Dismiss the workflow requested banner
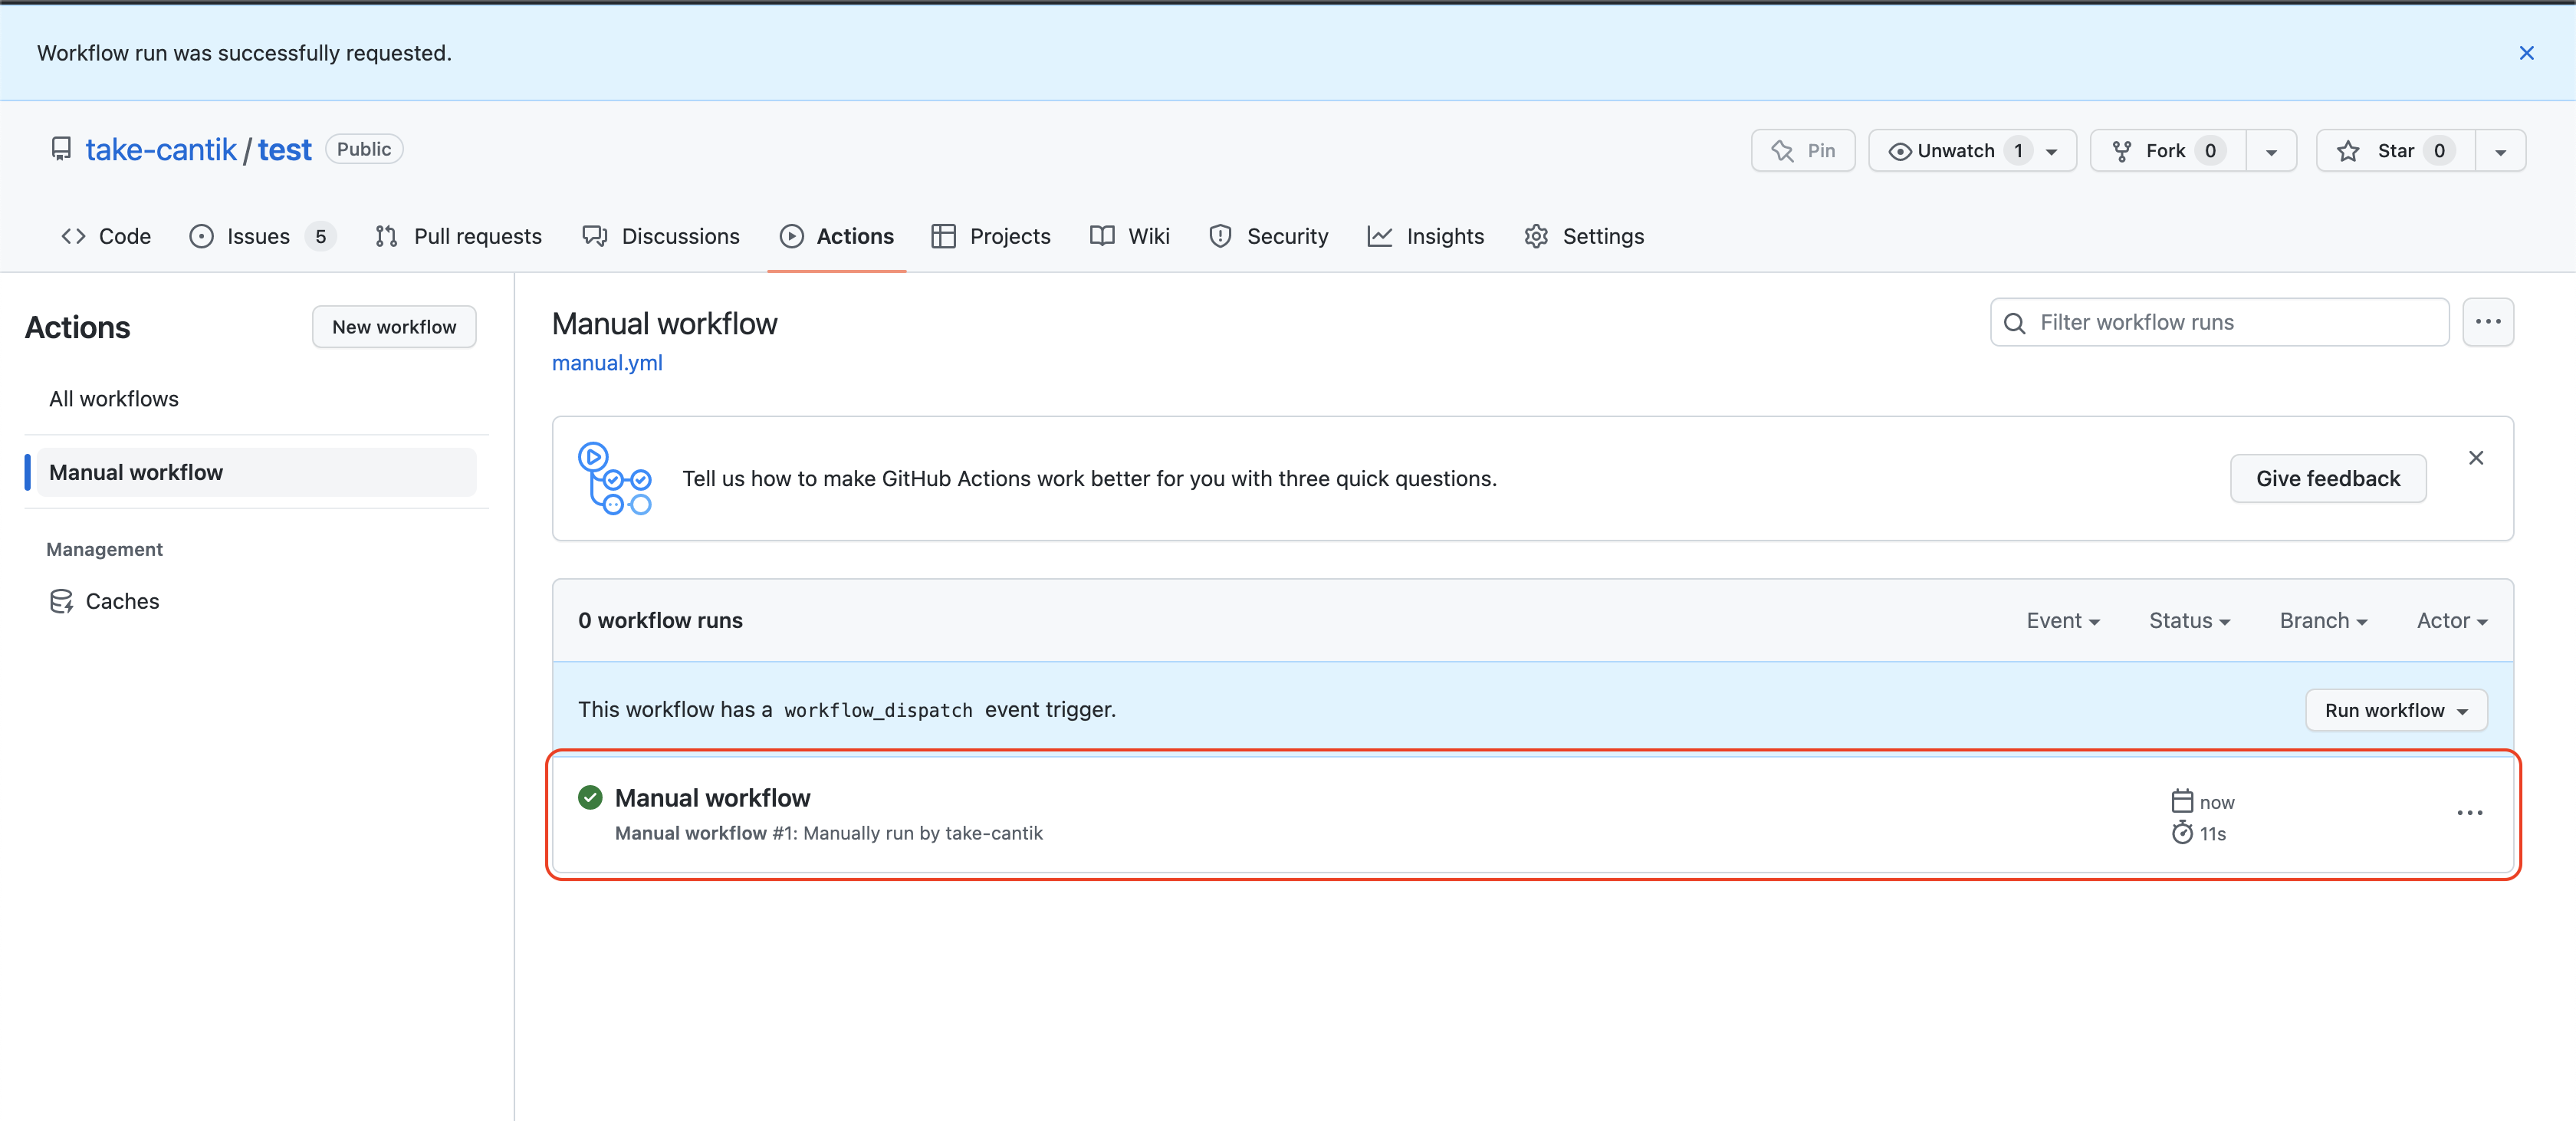The image size is (2576, 1121). pyautogui.click(x=2526, y=53)
